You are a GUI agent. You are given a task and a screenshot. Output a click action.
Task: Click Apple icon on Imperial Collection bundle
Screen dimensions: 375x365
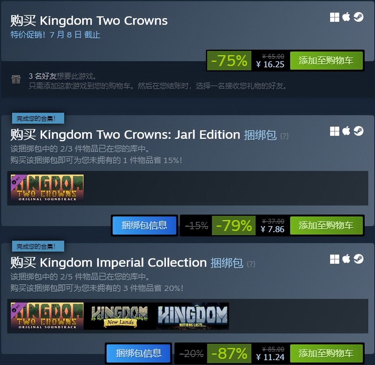click(346, 259)
